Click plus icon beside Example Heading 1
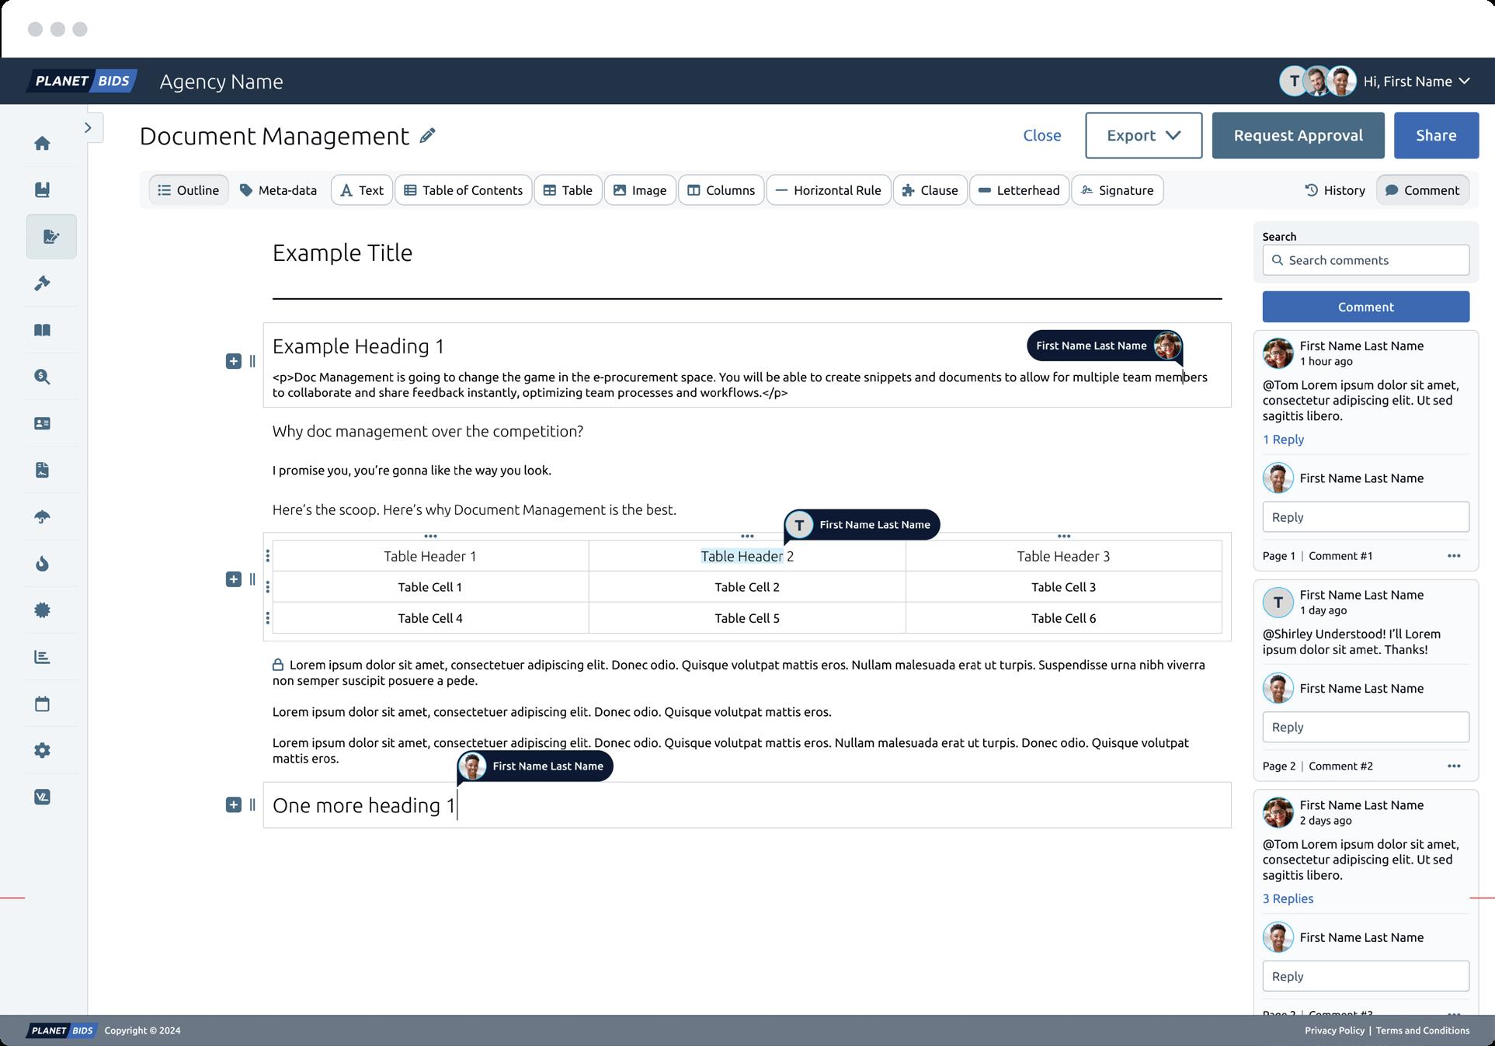The image size is (1495, 1046). coord(233,361)
